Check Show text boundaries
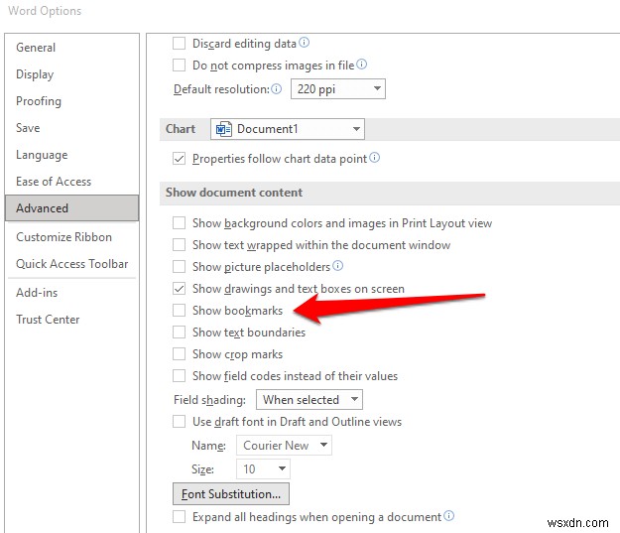Viewport: 620px width, 533px height. (180, 332)
